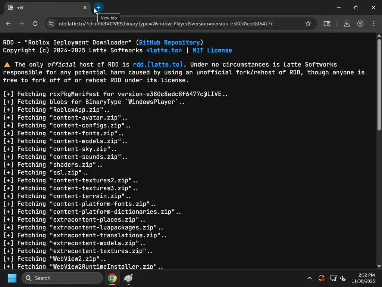This screenshot has height=287, width=382.
Task: Click the "content-models.zip" log line
Action: point(65,141)
